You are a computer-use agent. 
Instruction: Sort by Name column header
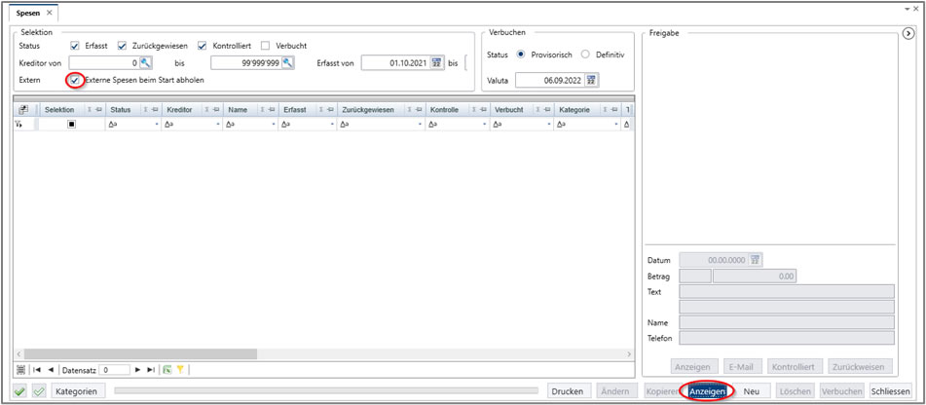pos(238,110)
